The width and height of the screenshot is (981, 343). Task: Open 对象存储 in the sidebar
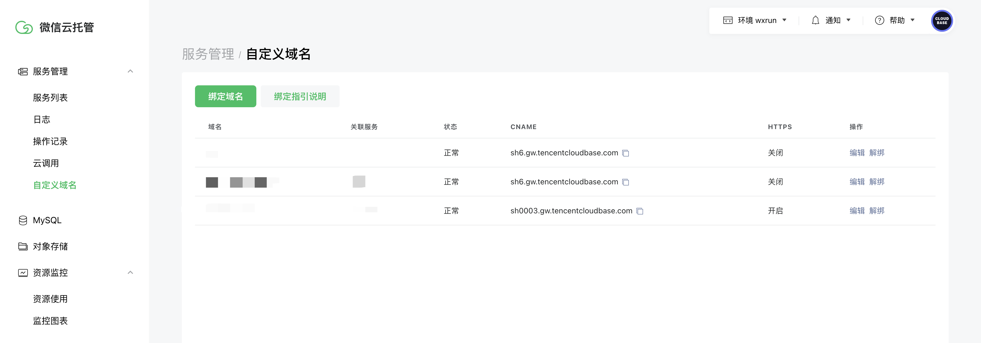point(50,246)
